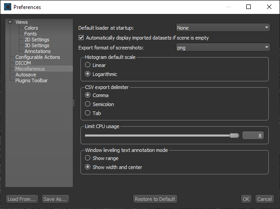The height and width of the screenshot is (209, 280).
Task: Open the Default loader at startup dropdown
Action: [x=223, y=28]
